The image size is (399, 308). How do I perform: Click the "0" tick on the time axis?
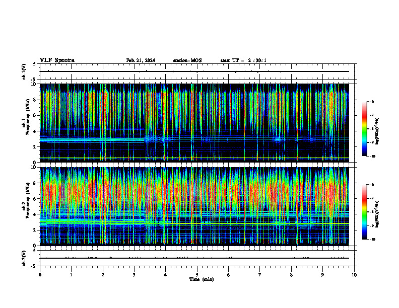click(40, 275)
